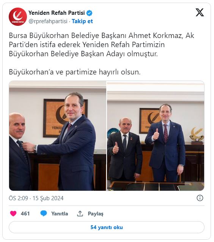
Task: Click the tweet text about Ahmet Korkmaz
Action: coord(101,44)
